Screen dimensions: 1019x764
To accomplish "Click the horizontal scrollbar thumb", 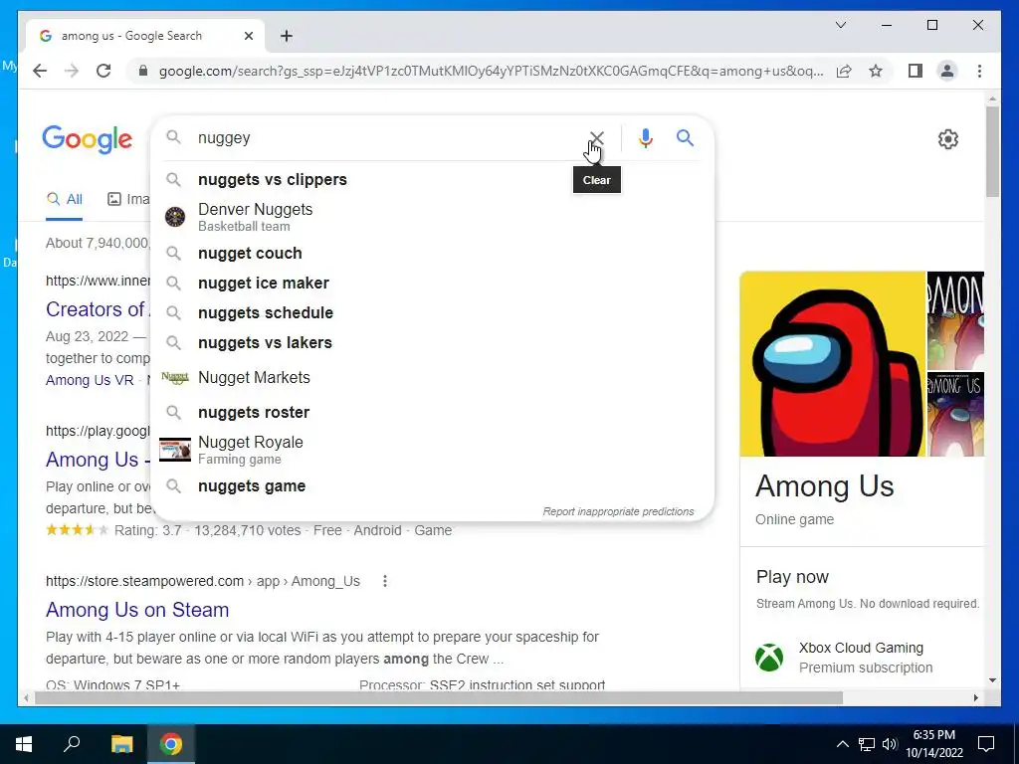I will click(x=439, y=697).
